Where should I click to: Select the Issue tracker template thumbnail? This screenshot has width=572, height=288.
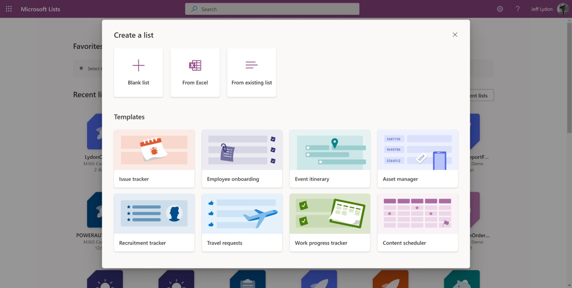(x=154, y=150)
